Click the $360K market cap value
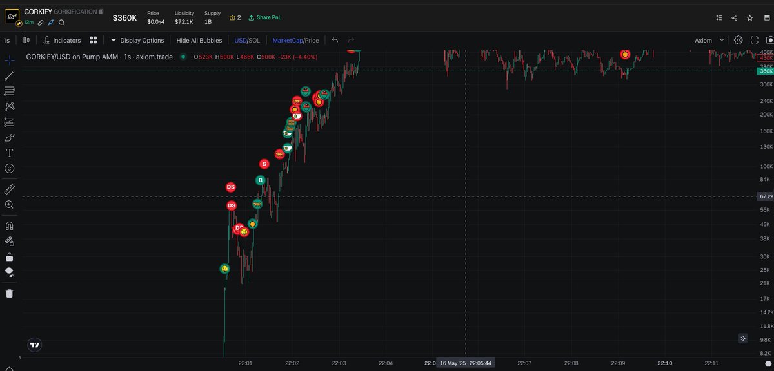The width and height of the screenshot is (774, 371). 124,18
